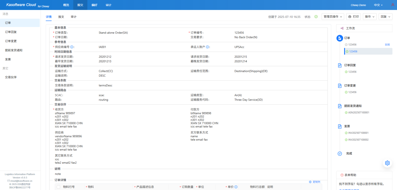Viewport: 397px width, 190px height.
Task: Open the 回复 dropdown
Action: (x=385, y=17)
